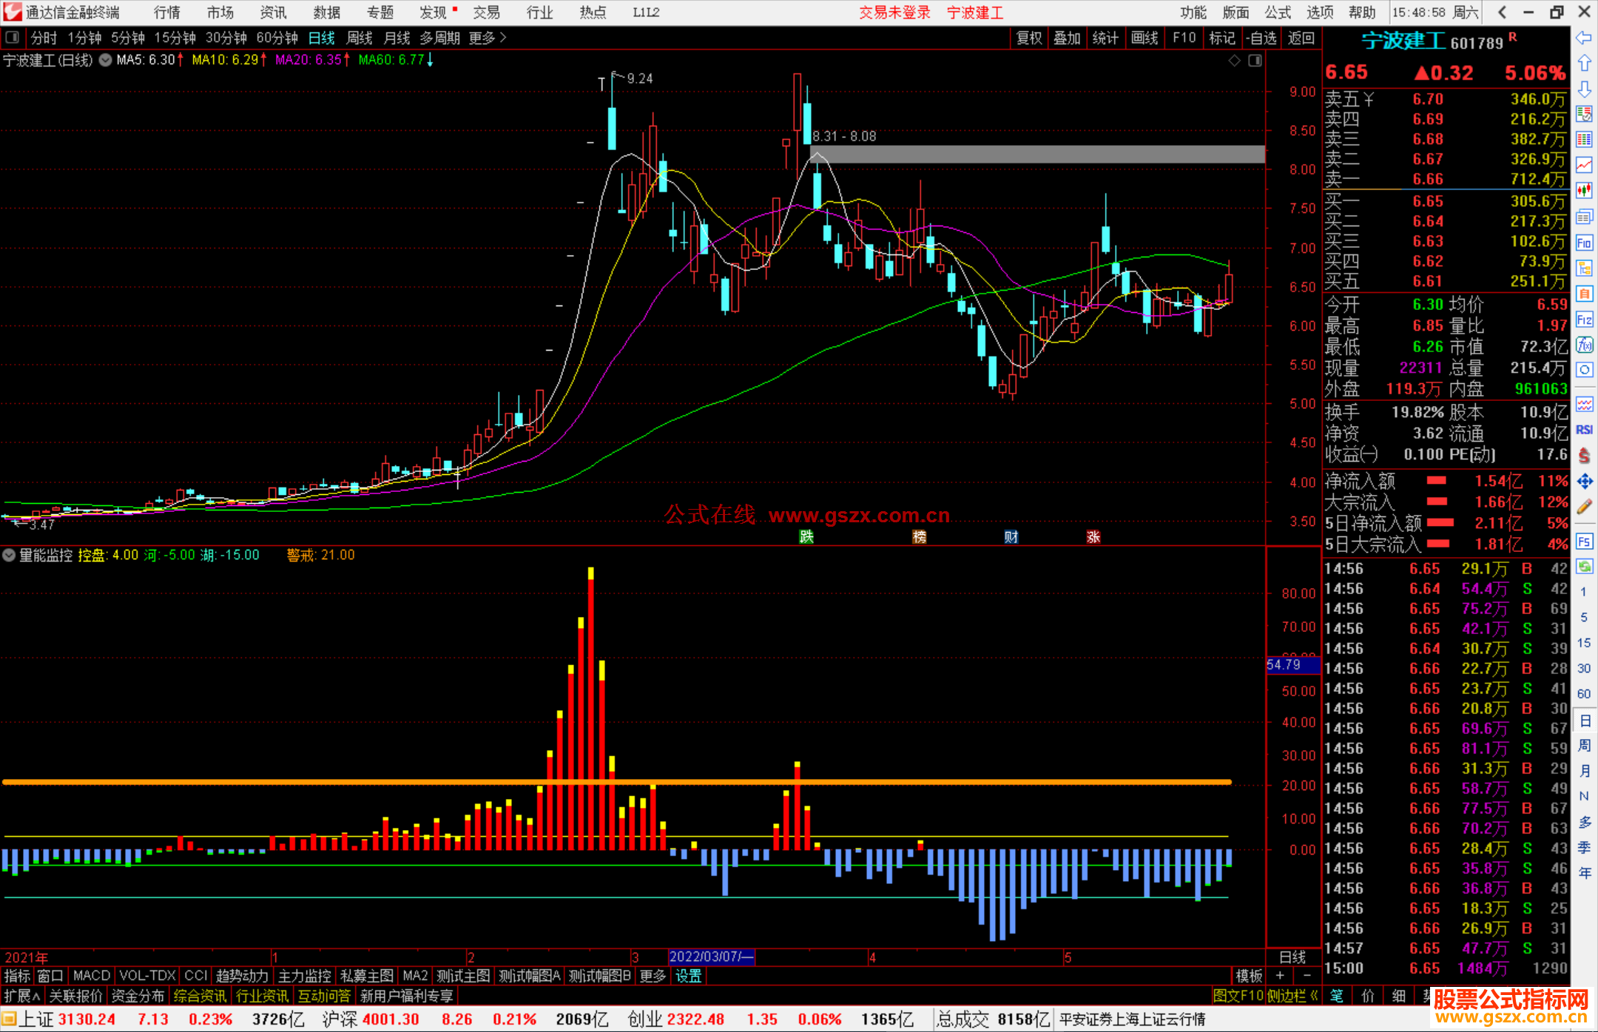Open the 模板 template selector

[x=1250, y=977]
